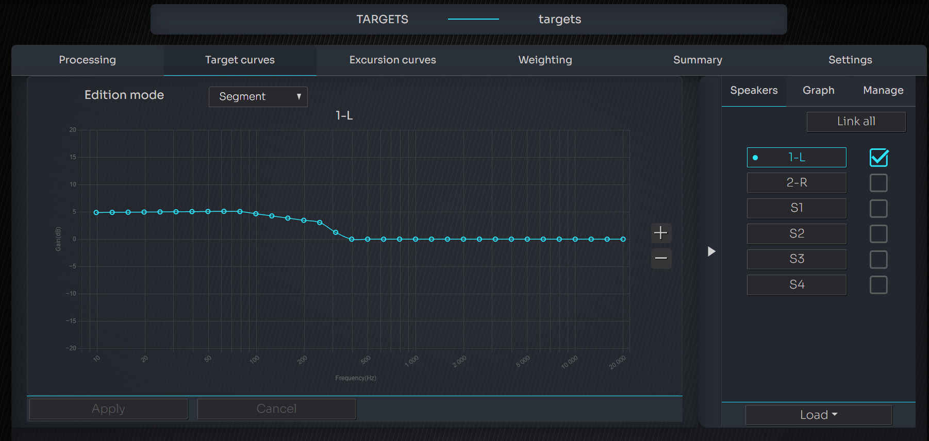This screenshot has width=929, height=441.
Task: Uncheck the 1-L speaker checkbox
Action: (878, 158)
